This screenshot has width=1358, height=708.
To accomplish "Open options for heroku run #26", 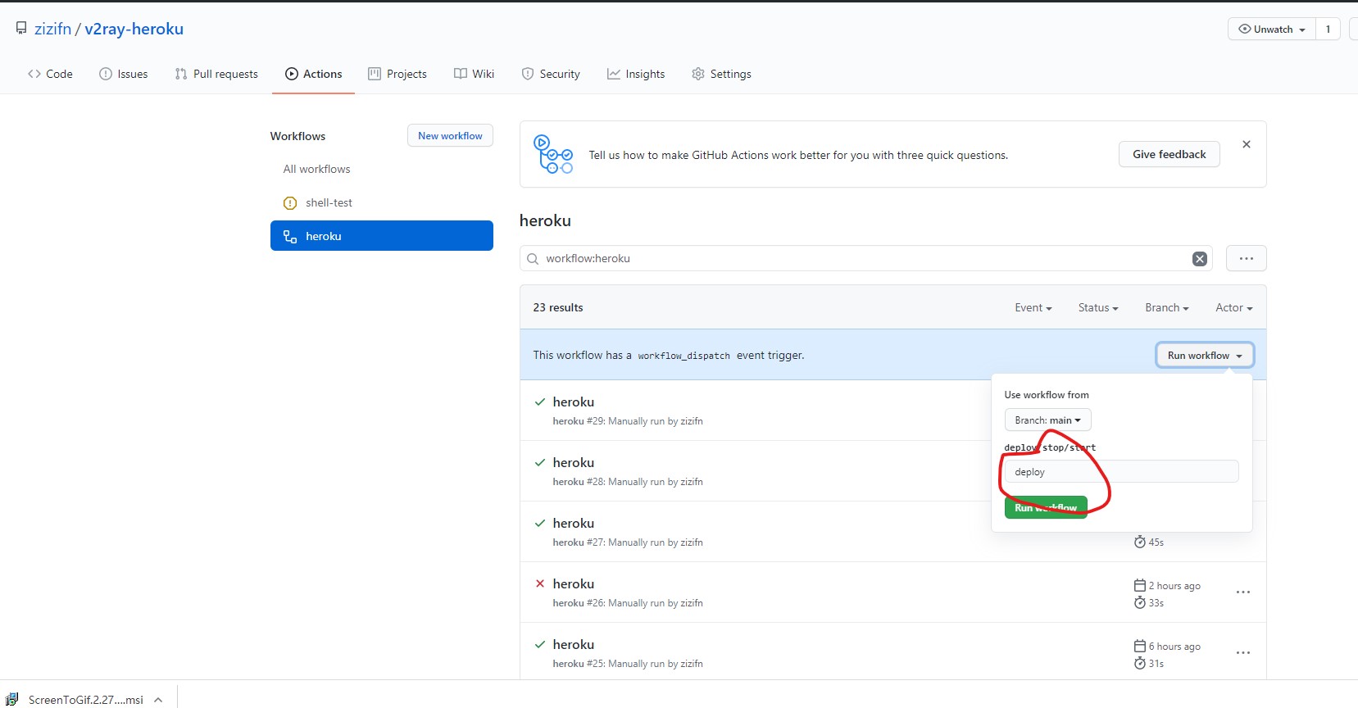I will click(1242, 592).
